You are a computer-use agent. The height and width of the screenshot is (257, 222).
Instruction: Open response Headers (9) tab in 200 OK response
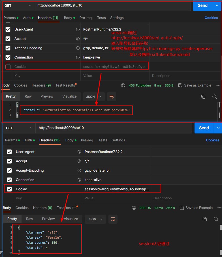tap(42, 208)
